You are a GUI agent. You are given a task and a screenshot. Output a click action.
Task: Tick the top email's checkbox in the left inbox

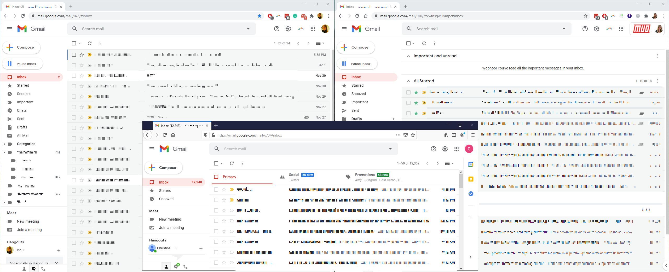click(73, 55)
